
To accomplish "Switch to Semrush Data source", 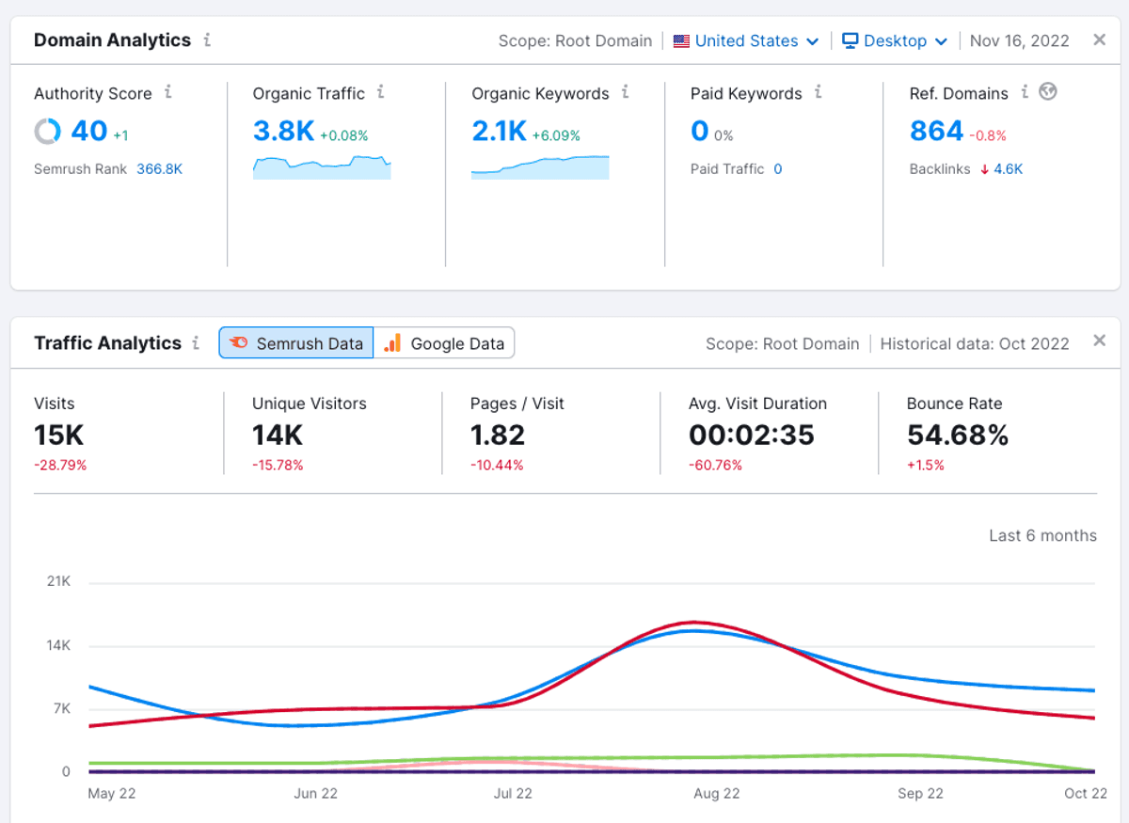I will 296,343.
